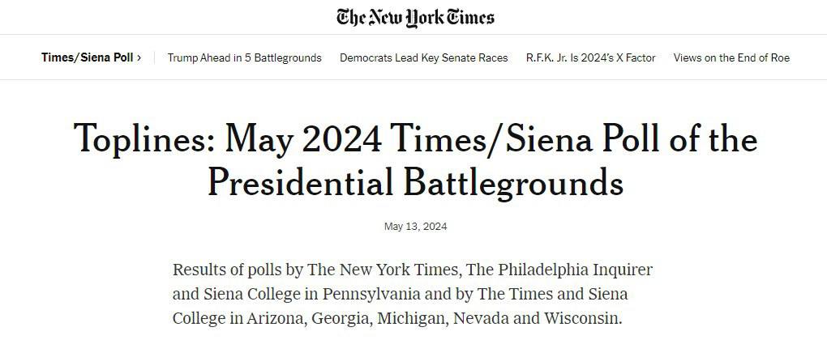827x340 pixels.
Task: Expand the chevron beside Times/Siena Poll
Action: 139,57
